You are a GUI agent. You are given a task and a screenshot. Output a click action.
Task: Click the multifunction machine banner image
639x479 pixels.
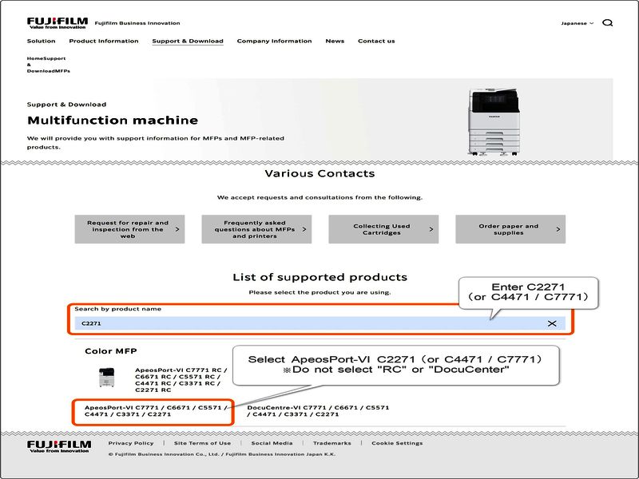pyautogui.click(x=494, y=121)
